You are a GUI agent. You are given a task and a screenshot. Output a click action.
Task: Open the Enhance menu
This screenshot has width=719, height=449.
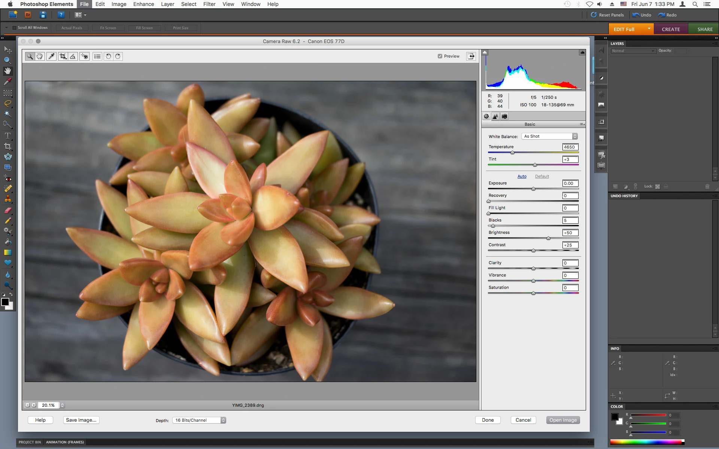tap(143, 4)
